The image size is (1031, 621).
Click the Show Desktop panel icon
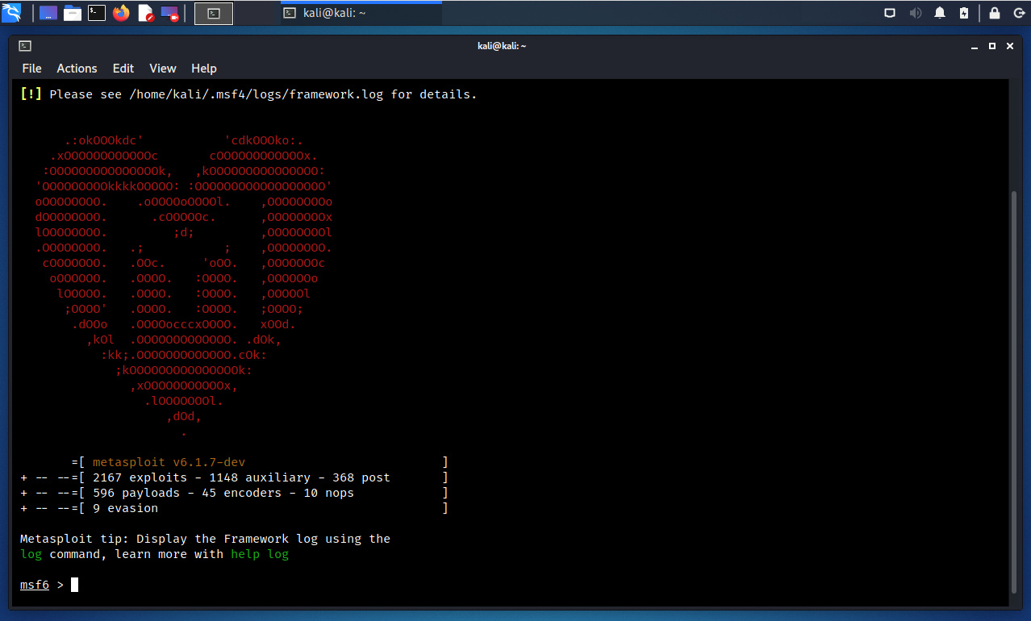point(48,13)
